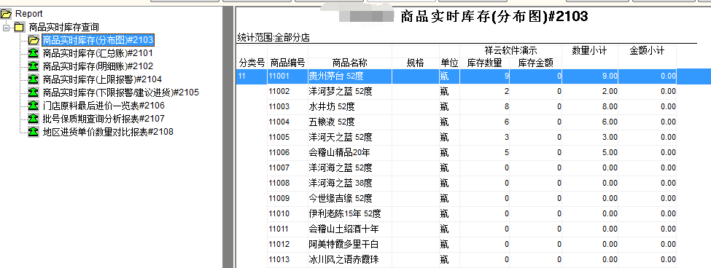The image size is (711, 268).
Task: Click product code 11010 cell
Action: click(287, 213)
